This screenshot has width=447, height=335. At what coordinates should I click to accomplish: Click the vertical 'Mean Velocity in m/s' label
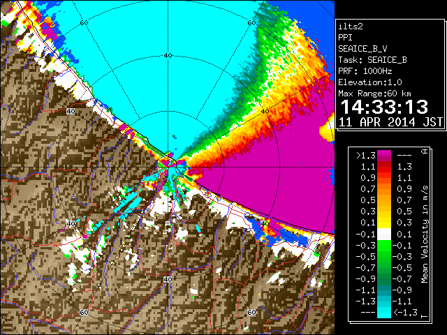(425, 234)
